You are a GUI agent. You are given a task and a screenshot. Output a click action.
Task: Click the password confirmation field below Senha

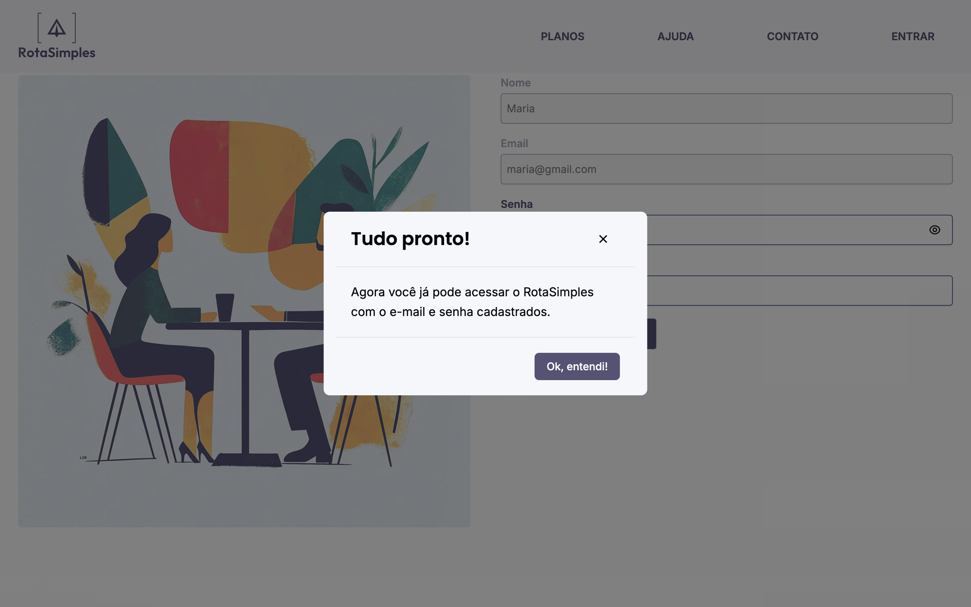pyautogui.click(x=798, y=291)
